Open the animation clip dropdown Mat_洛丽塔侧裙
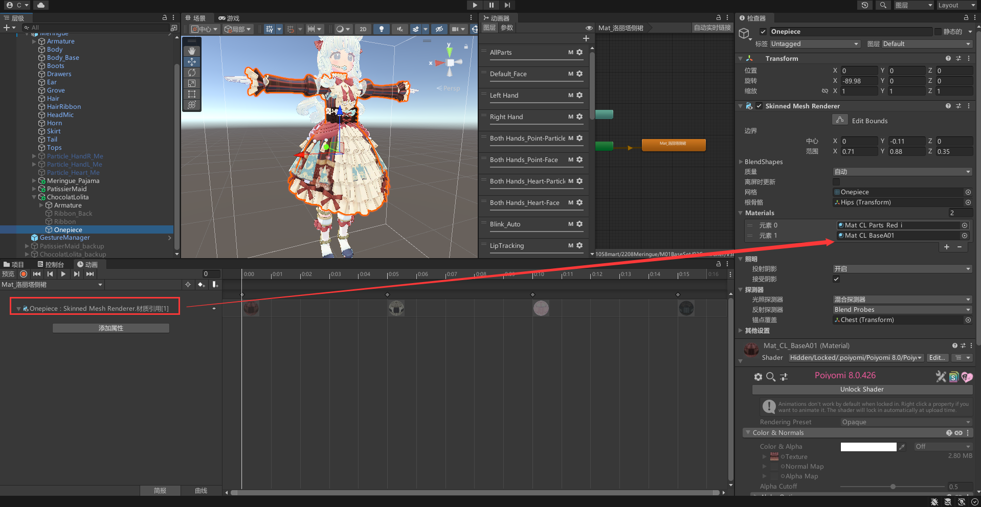The width and height of the screenshot is (981, 507). (x=52, y=285)
